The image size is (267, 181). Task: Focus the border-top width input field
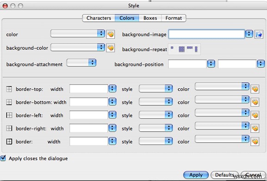tap(88, 89)
